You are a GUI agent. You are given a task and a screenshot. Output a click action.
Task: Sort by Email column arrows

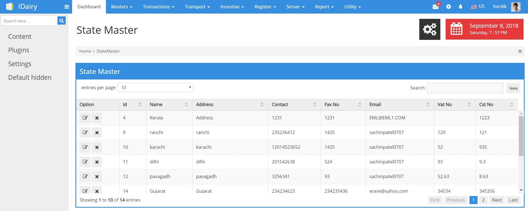click(x=428, y=104)
